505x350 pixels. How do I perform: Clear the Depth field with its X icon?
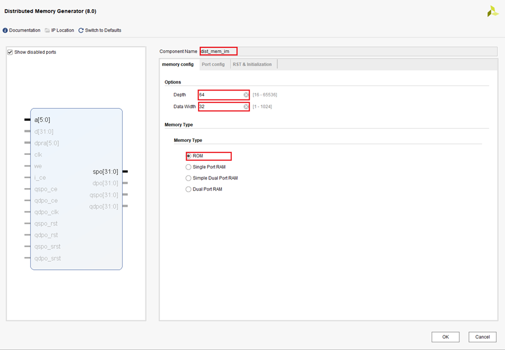[246, 95]
